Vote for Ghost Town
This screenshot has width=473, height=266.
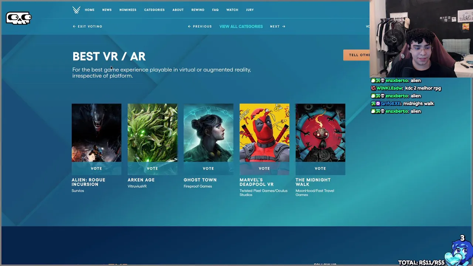pos(208,168)
